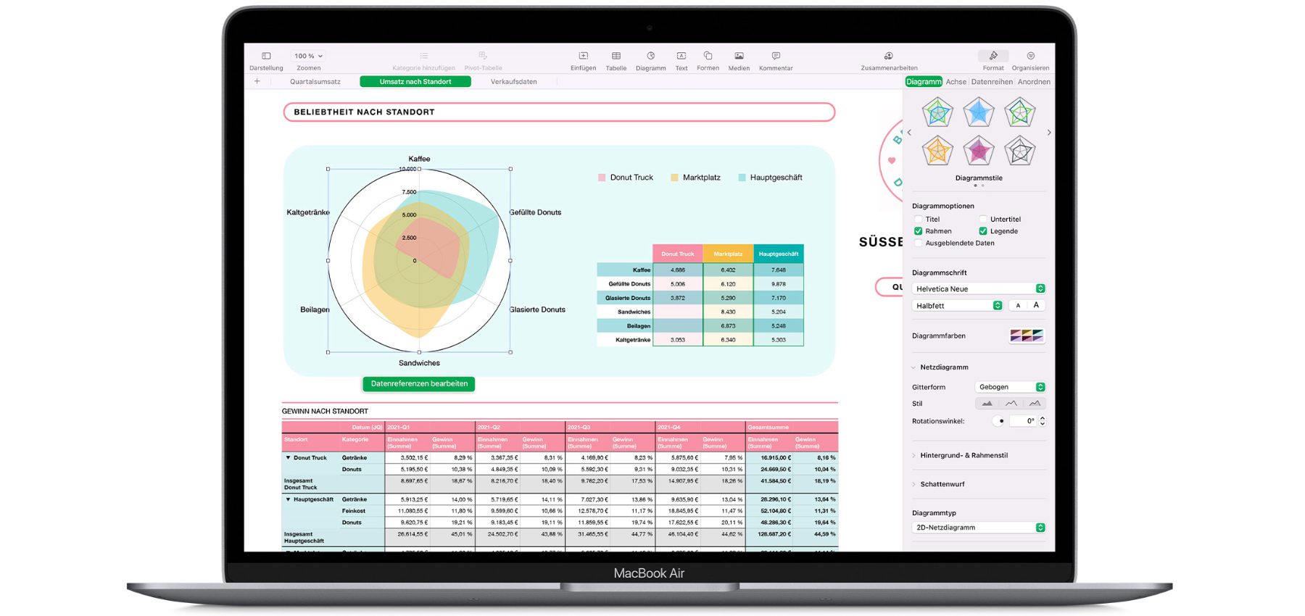Open the Diagramm chart menu icon
Screen dimensions: 1305x616
[x=650, y=57]
